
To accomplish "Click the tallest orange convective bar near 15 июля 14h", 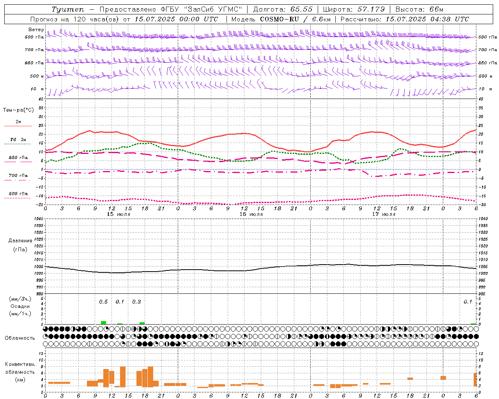I will click(123, 376).
